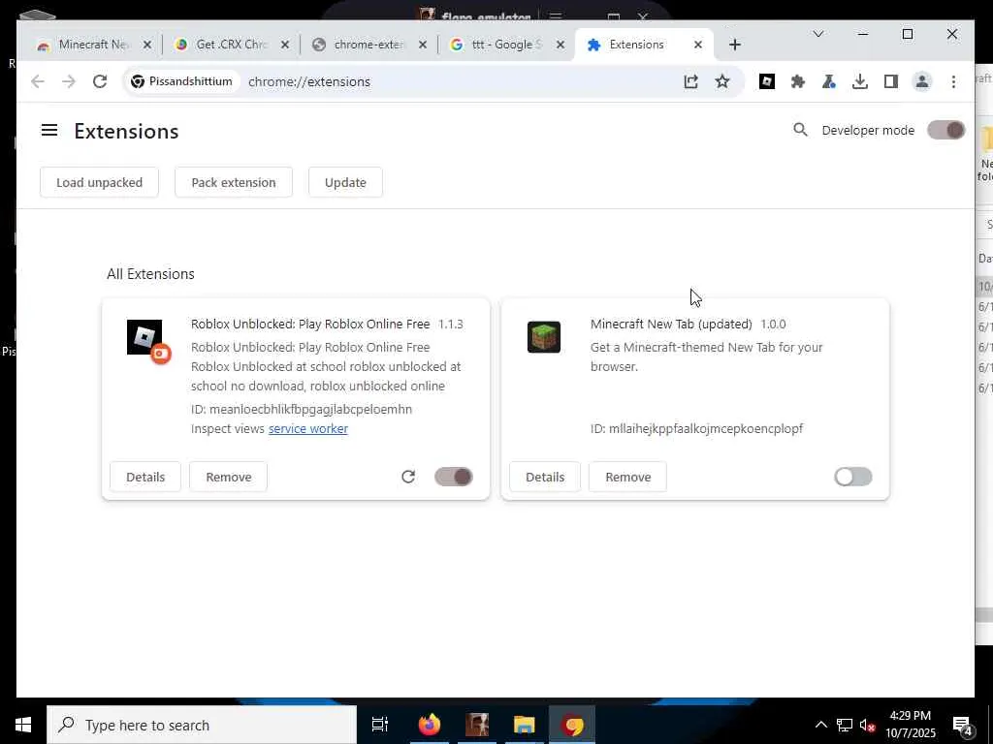Open Details for Roblox Unblocked
Viewport: 993px width, 744px height.
pos(145,477)
